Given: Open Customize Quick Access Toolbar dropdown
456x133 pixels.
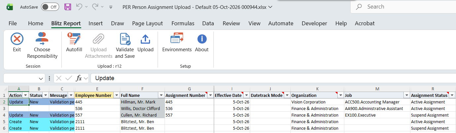Looking at the screenshot, I should coord(111,7).
